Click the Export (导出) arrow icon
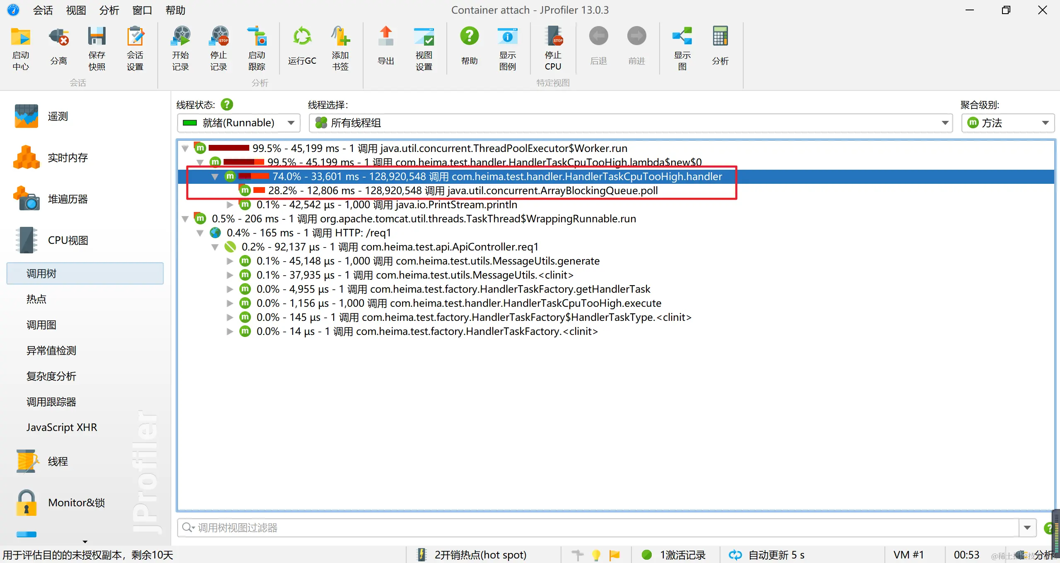 coord(385,37)
